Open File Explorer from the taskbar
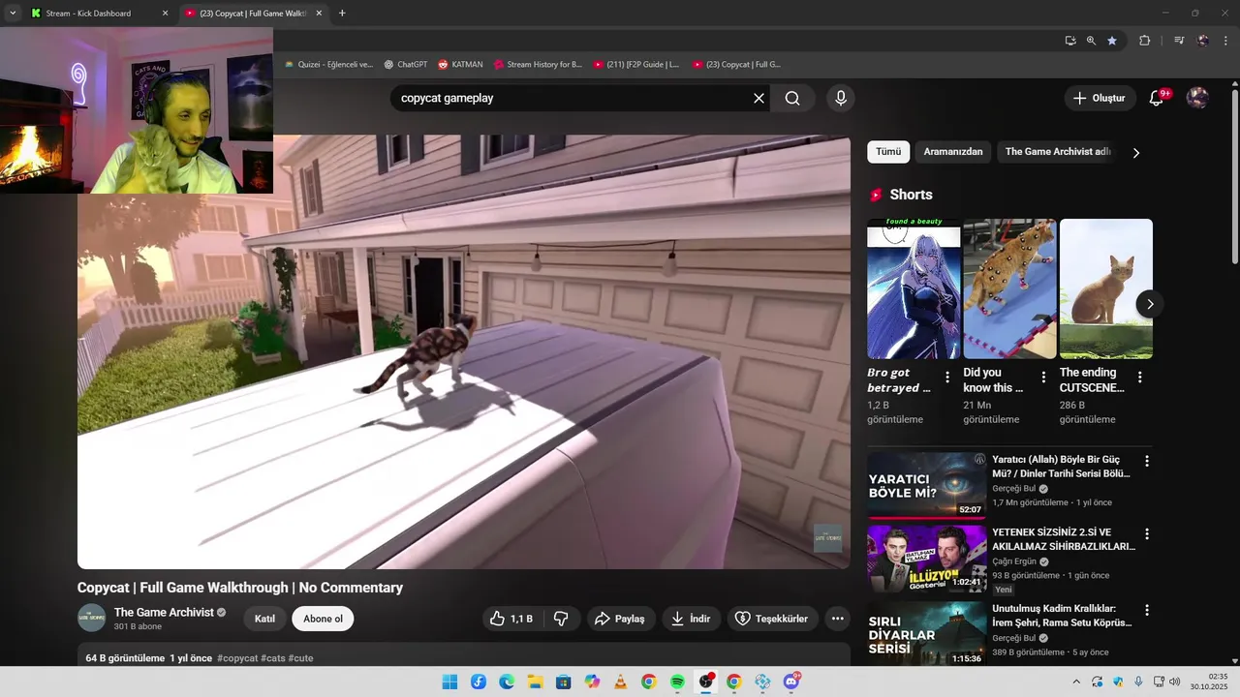This screenshot has height=697, width=1240. 535,682
